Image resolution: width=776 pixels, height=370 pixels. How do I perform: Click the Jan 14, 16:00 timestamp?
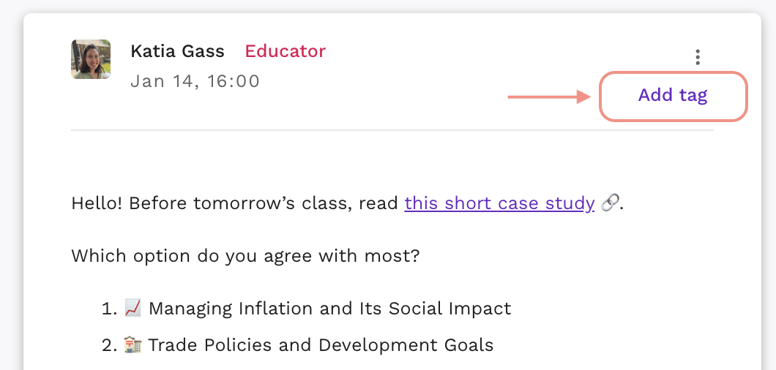[195, 81]
